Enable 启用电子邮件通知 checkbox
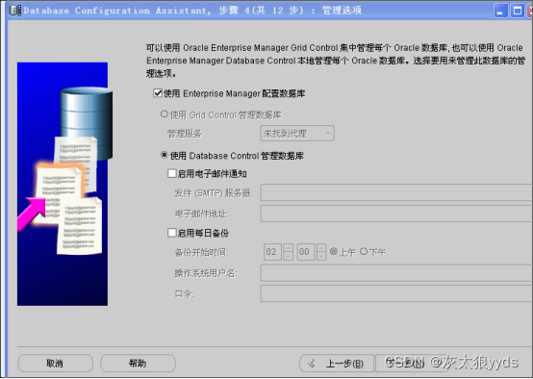533x379 pixels. click(x=171, y=173)
